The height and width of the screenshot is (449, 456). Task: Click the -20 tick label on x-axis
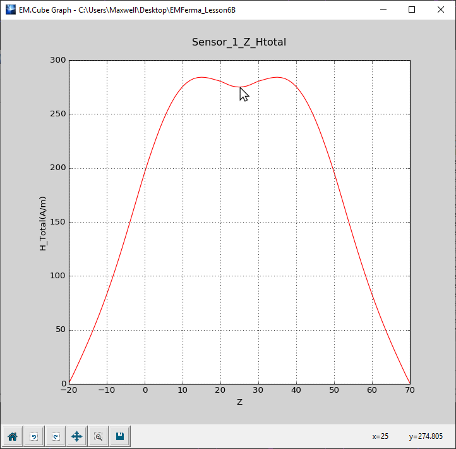(68, 391)
